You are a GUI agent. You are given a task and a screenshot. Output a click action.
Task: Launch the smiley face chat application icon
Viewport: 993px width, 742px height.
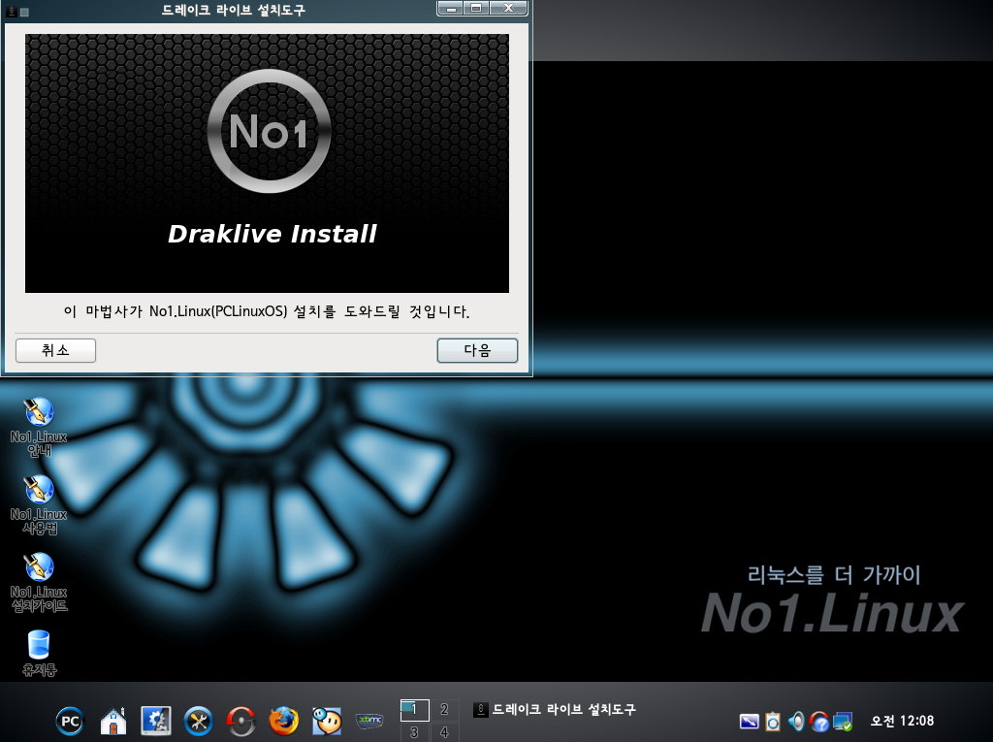tap(327, 721)
